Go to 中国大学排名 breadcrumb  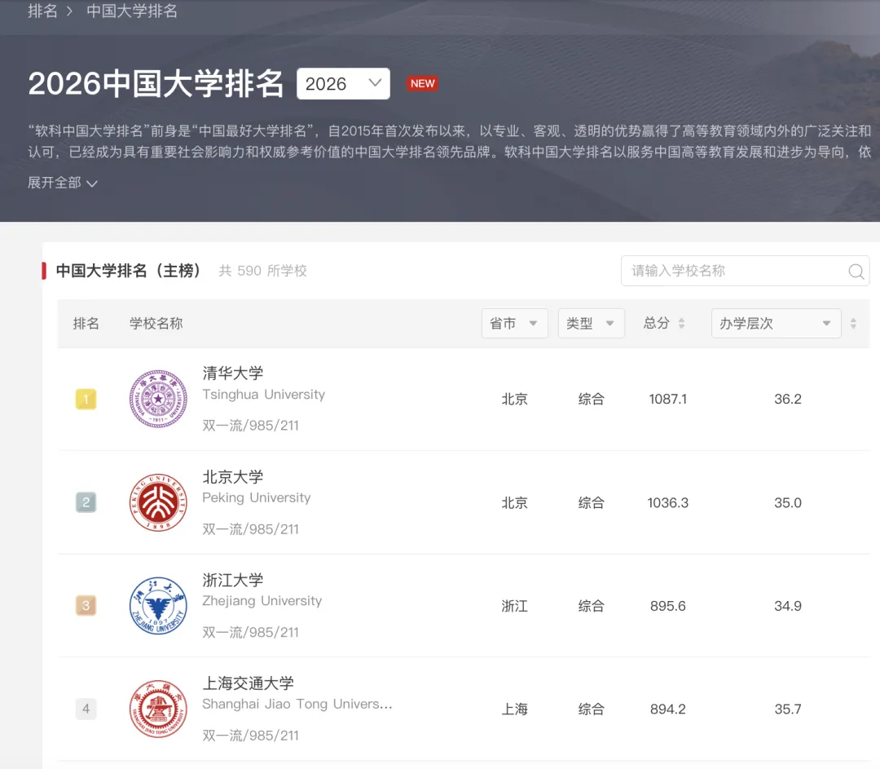pos(132,11)
